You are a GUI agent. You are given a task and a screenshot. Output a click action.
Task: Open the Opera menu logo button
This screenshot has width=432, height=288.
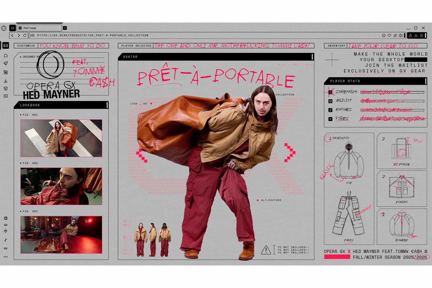[4, 28]
